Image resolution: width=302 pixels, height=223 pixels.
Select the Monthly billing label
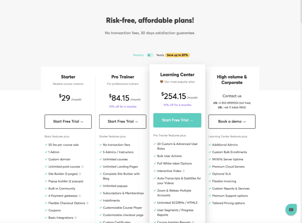point(138,55)
